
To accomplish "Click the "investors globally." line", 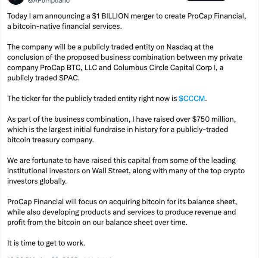I will pos(37,181).
